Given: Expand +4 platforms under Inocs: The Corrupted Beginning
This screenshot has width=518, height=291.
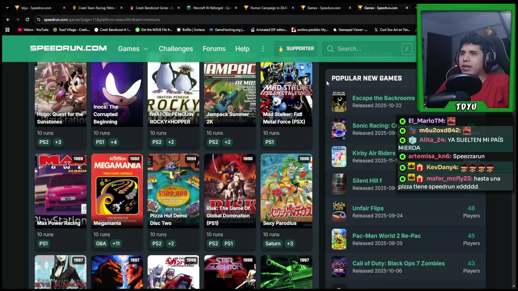Looking at the screenshot, I should (113, 142).
